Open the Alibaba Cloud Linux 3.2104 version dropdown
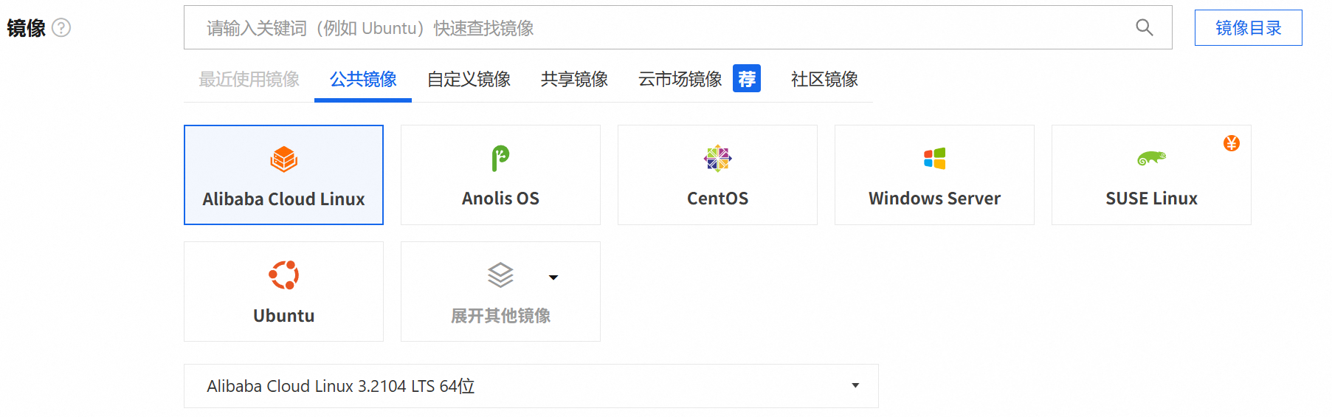Image resolution: width=1332 pixels, height=417 pixels. click(531, 386)
